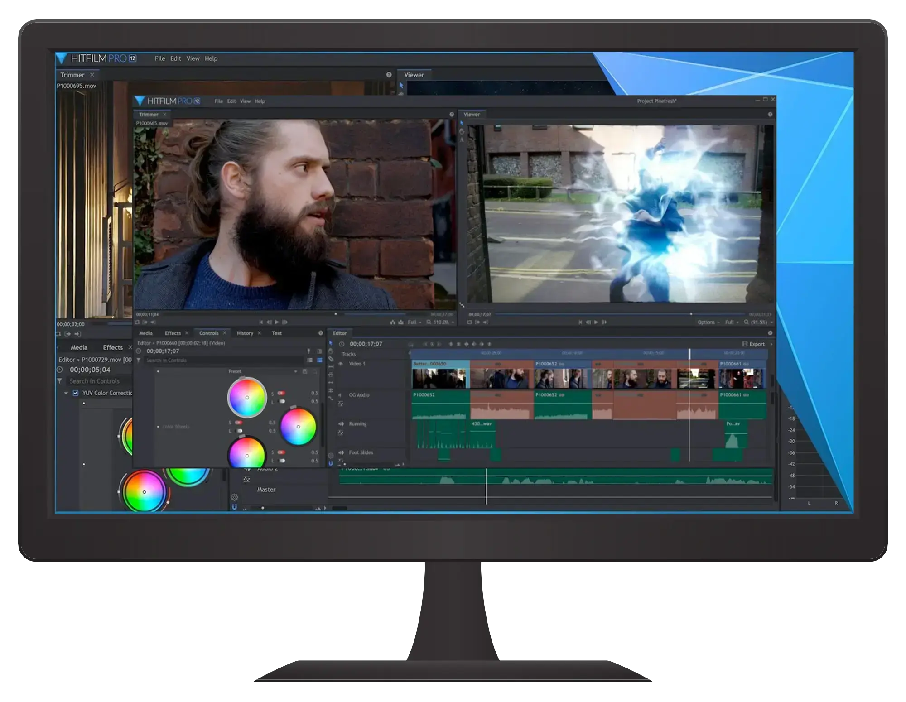Open Edit menu in front HitFilm window
The height and width of the screenshot is (702, 906).
(231, 101)
